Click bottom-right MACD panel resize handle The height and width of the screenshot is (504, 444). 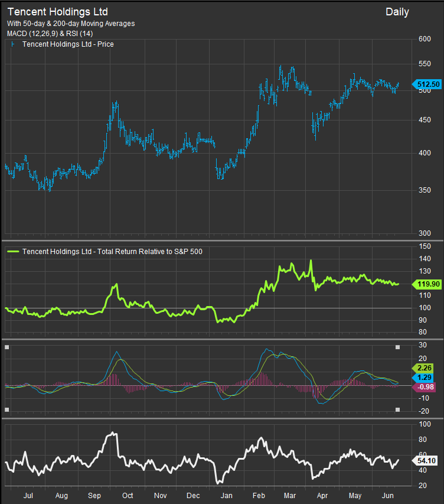click(397, 409)
